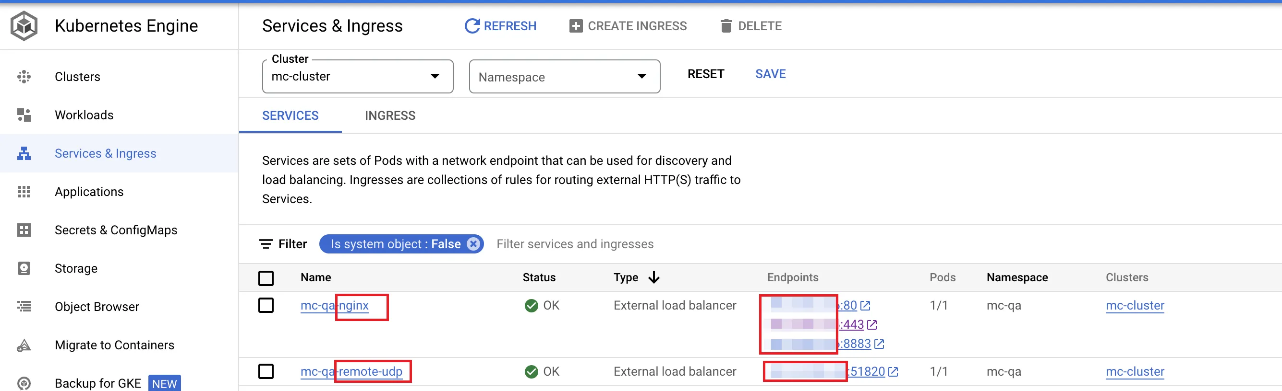Click the Storage disk icon
The height and width of the screenshot is (391, 1282).
point(24,268)
